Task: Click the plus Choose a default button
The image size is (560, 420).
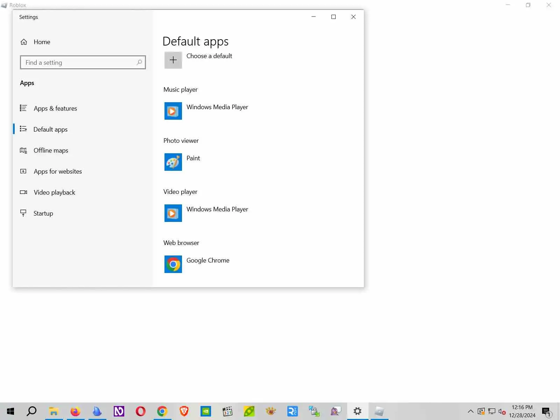Action: click(173, 60)
